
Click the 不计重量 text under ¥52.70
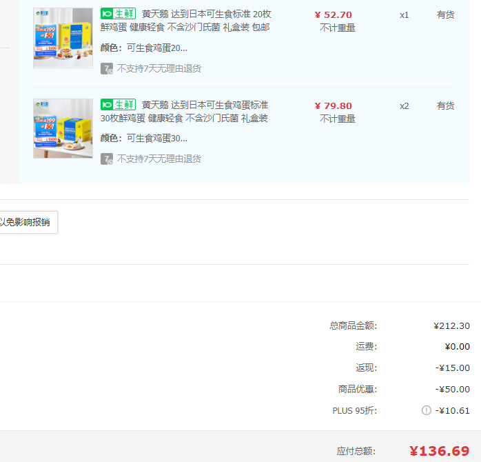point(338,28)
